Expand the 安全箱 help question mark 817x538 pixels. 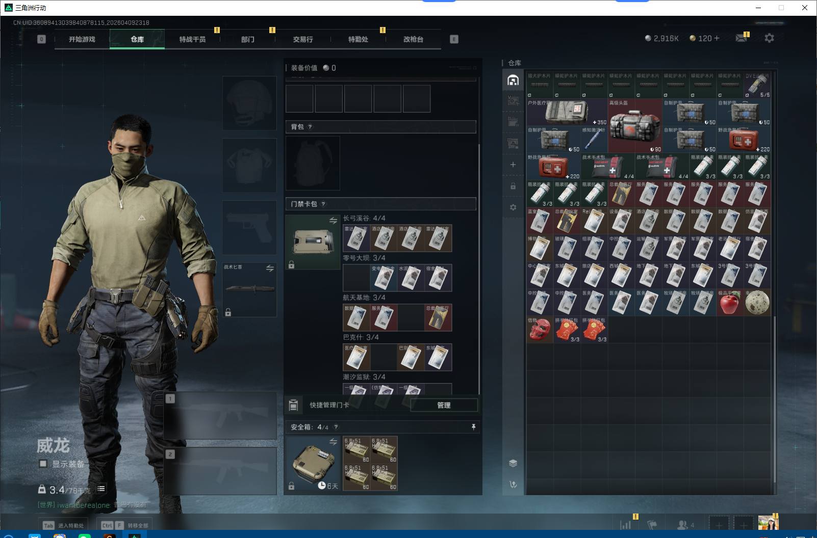(x=336, y=427)
